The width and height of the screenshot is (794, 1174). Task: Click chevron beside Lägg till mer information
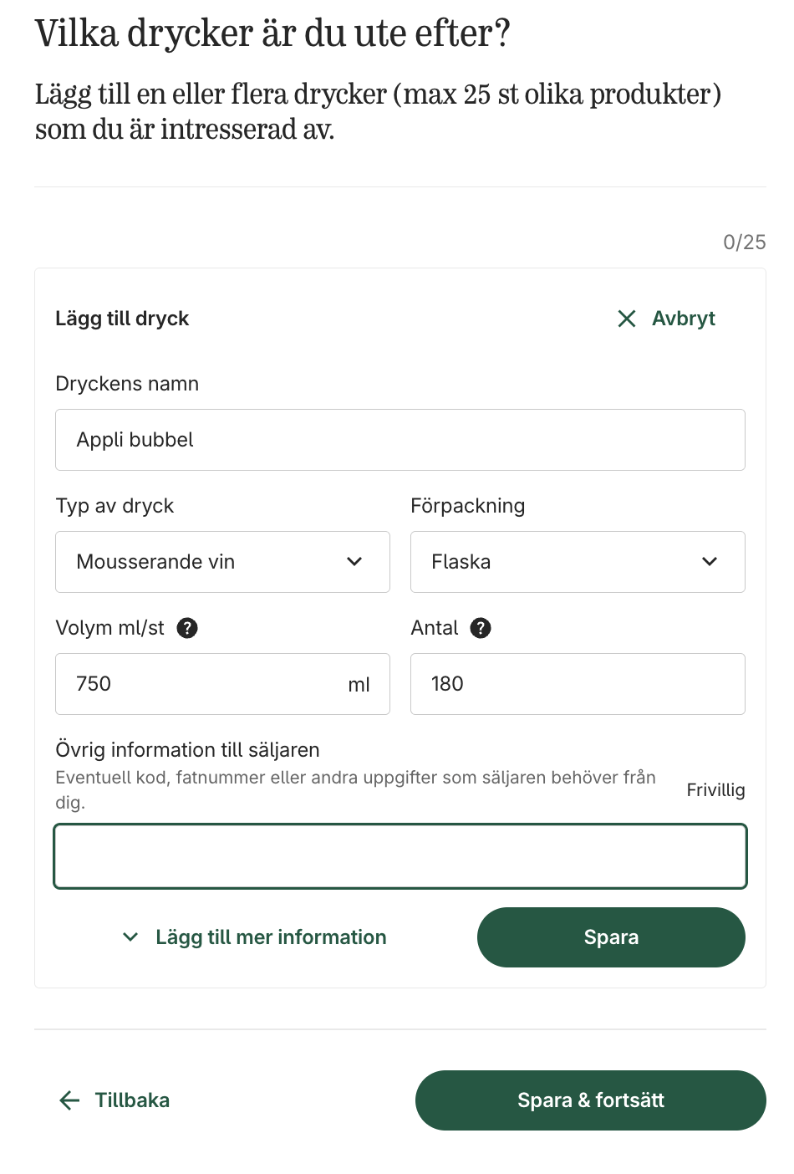[130, 937]
